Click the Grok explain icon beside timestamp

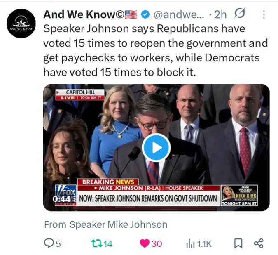(x=239, y=13)
